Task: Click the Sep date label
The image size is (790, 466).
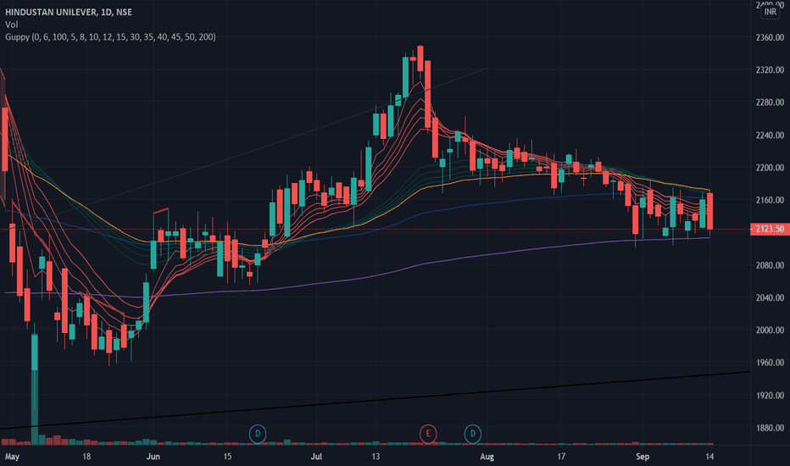Action: (643, 457)
